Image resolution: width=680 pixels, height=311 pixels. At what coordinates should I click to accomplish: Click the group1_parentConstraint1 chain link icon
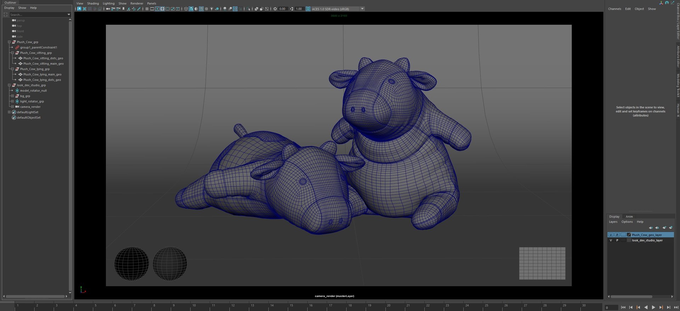[x=17, y=47]
